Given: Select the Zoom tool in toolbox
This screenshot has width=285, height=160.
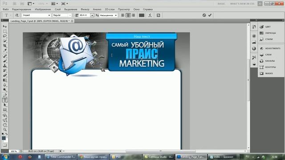Looking at the screenshot, I should coord(5,129).
